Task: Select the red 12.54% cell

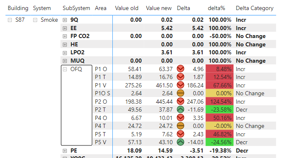Action: [x=220, y=77]
